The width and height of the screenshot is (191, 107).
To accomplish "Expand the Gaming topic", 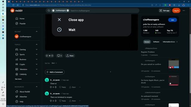I will (37, 50).
